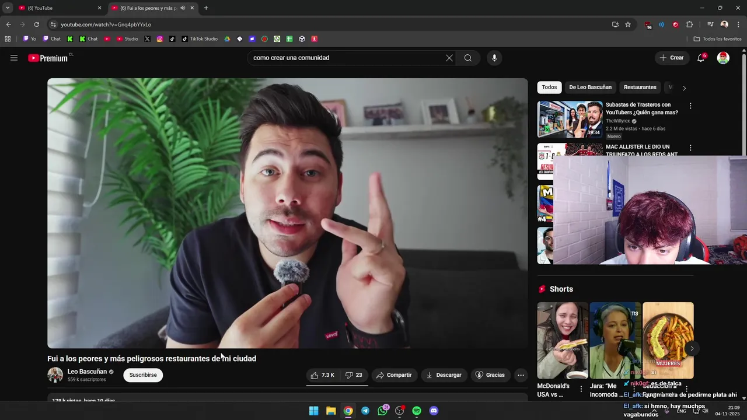Open options for McDonald's USA vs short

tap(581, 389)
